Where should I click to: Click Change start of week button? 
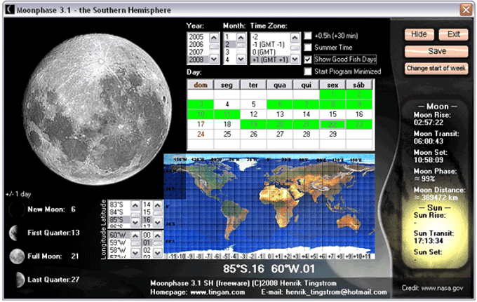point(436,69)
